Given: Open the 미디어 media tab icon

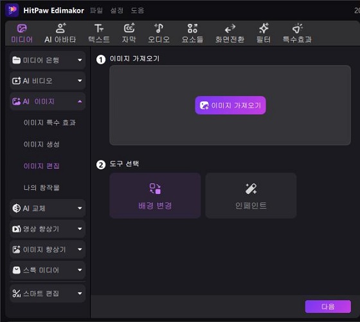Looking at the screenshot, I should 22,28.
